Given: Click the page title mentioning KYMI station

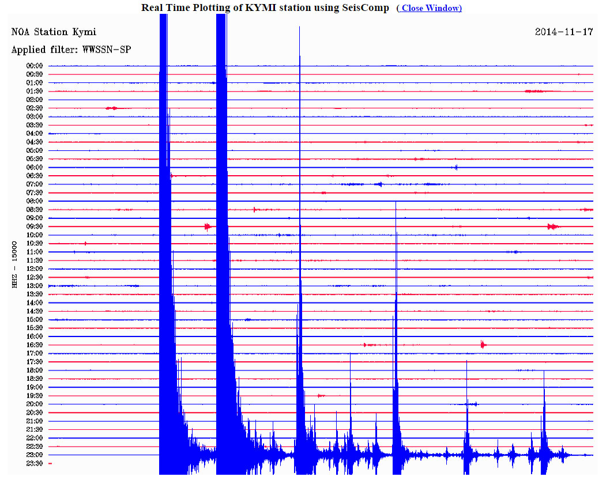Looking at the screenshot, I should [x=265, y=8].
